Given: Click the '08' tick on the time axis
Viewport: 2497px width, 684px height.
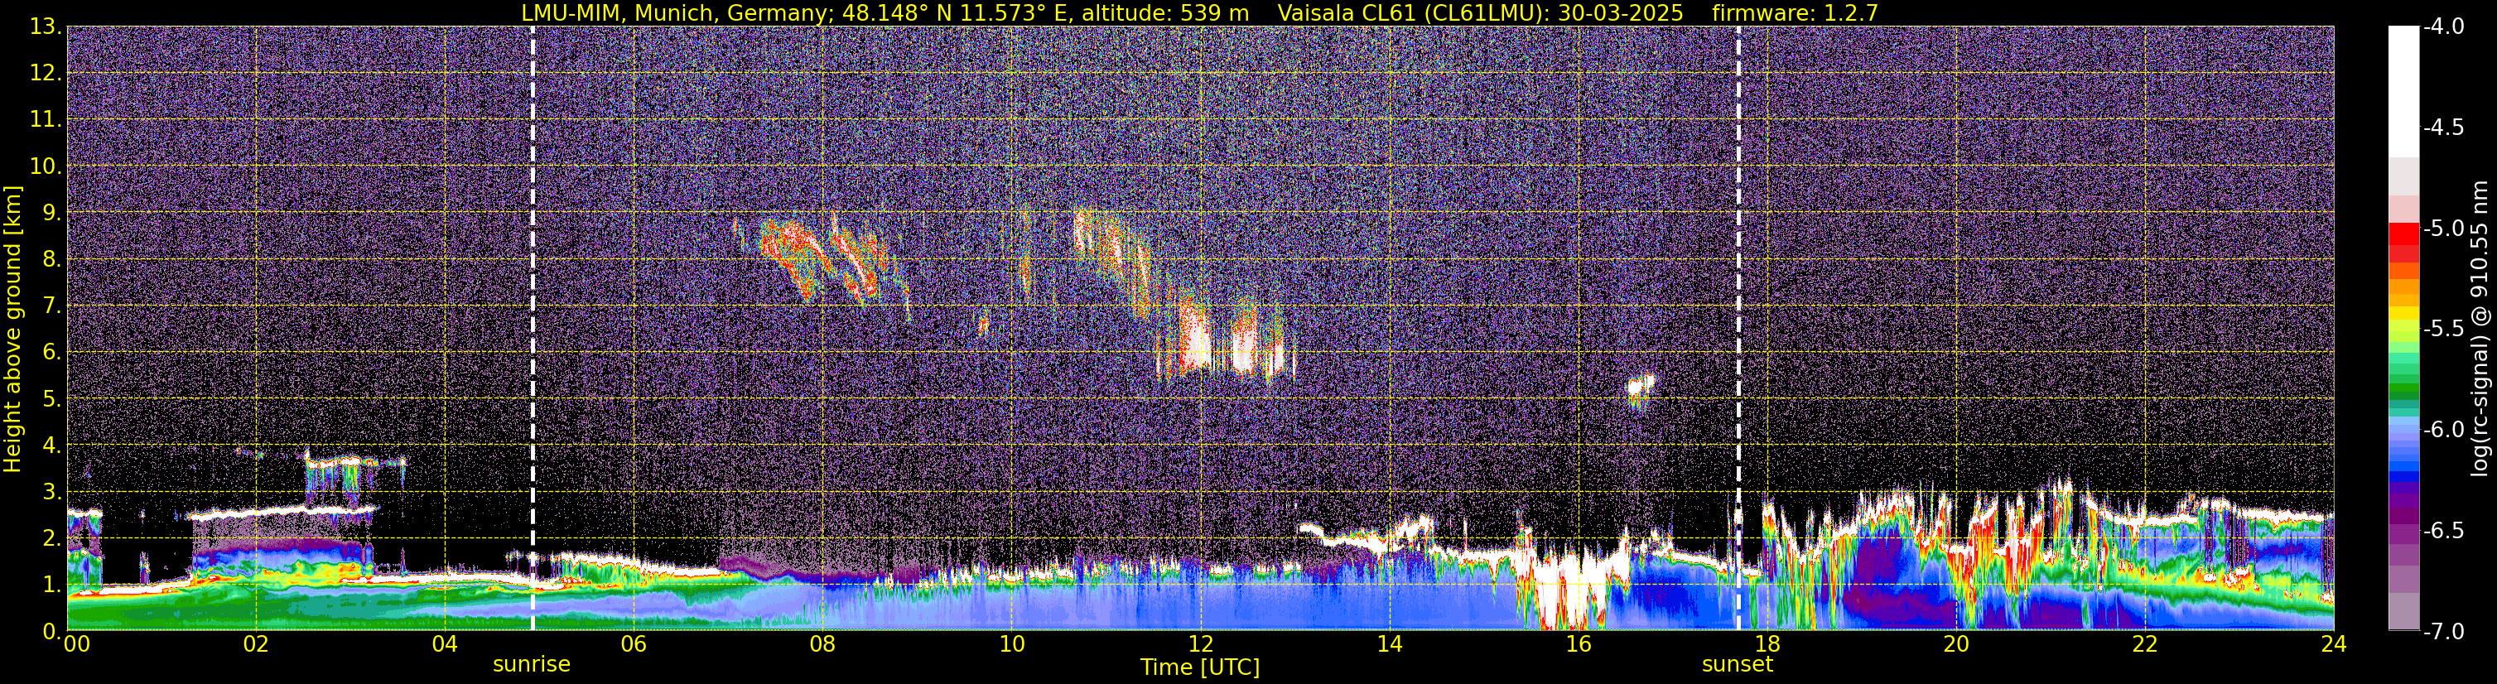Looking at the screenshot, I should 822,644.
